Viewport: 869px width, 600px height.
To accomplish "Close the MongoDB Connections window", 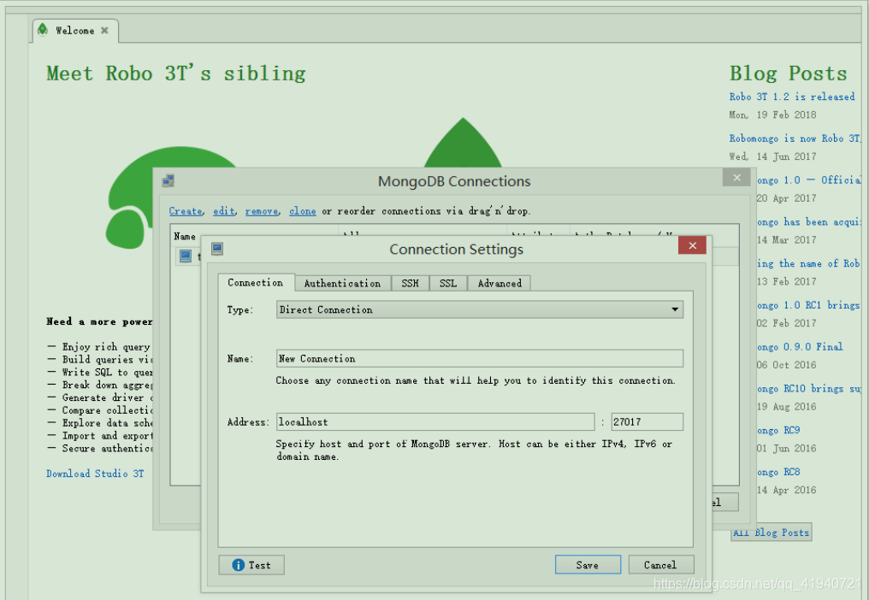I will point(736,177).
